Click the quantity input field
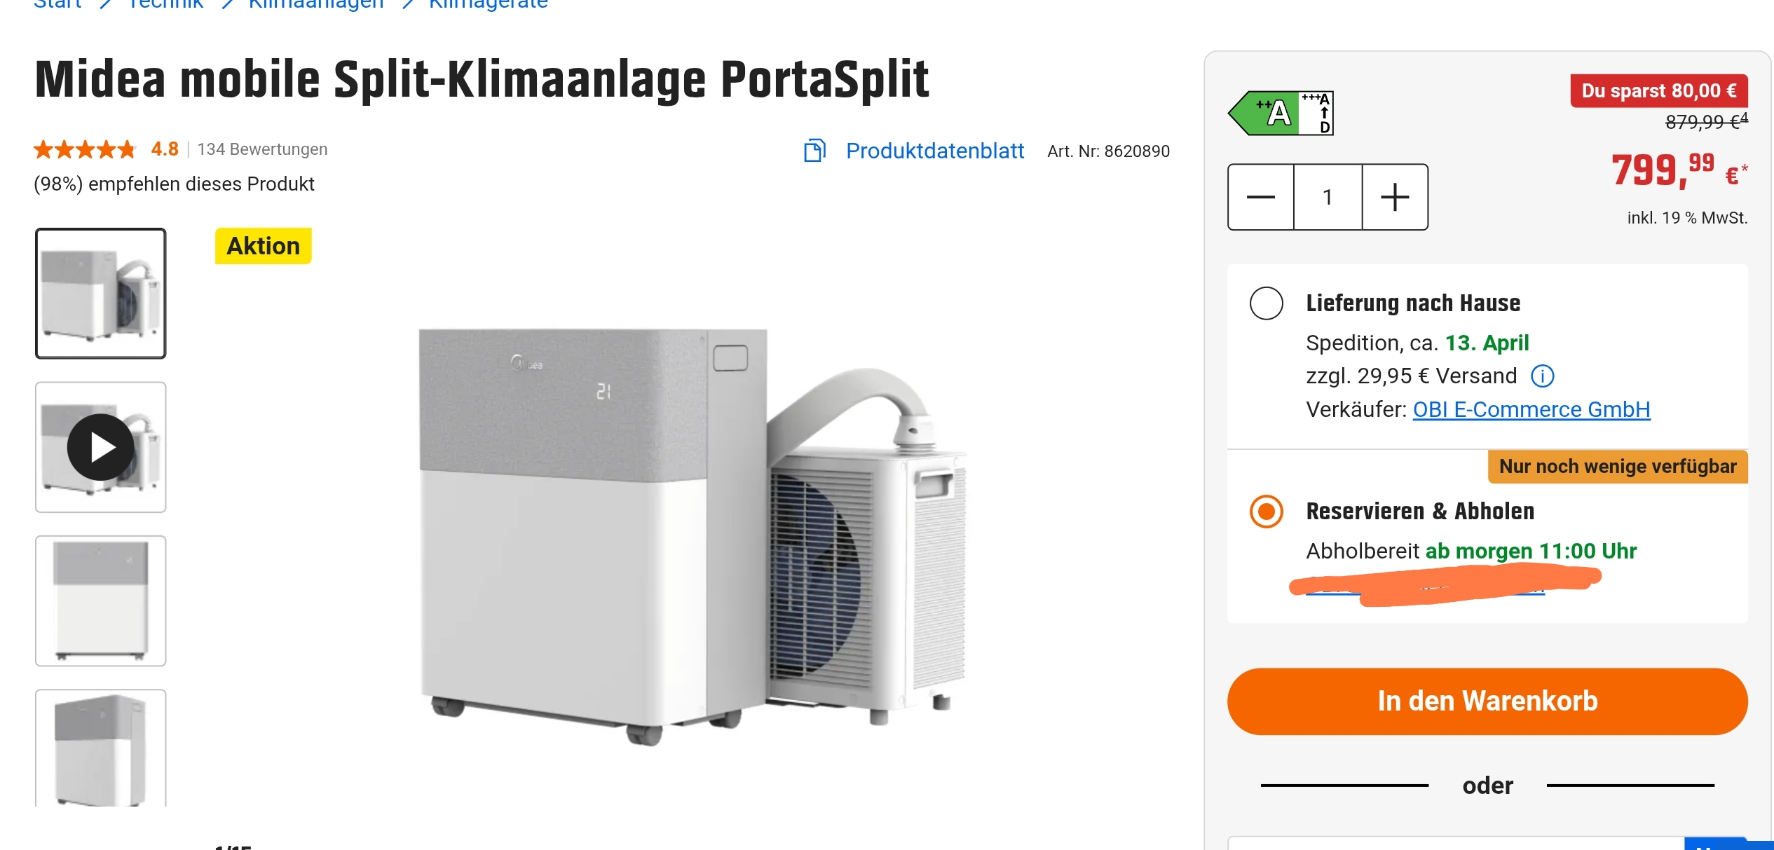Viewport: 1774px width, 850px height. (x=1328, y=197)
